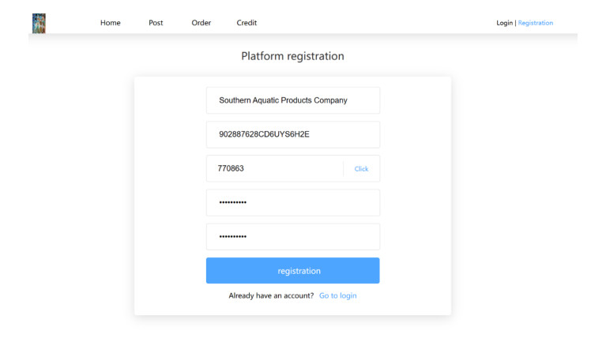This screenshot has height=353, width=606.
Task: Open the Order menu item
Action: tap(201, 23)
